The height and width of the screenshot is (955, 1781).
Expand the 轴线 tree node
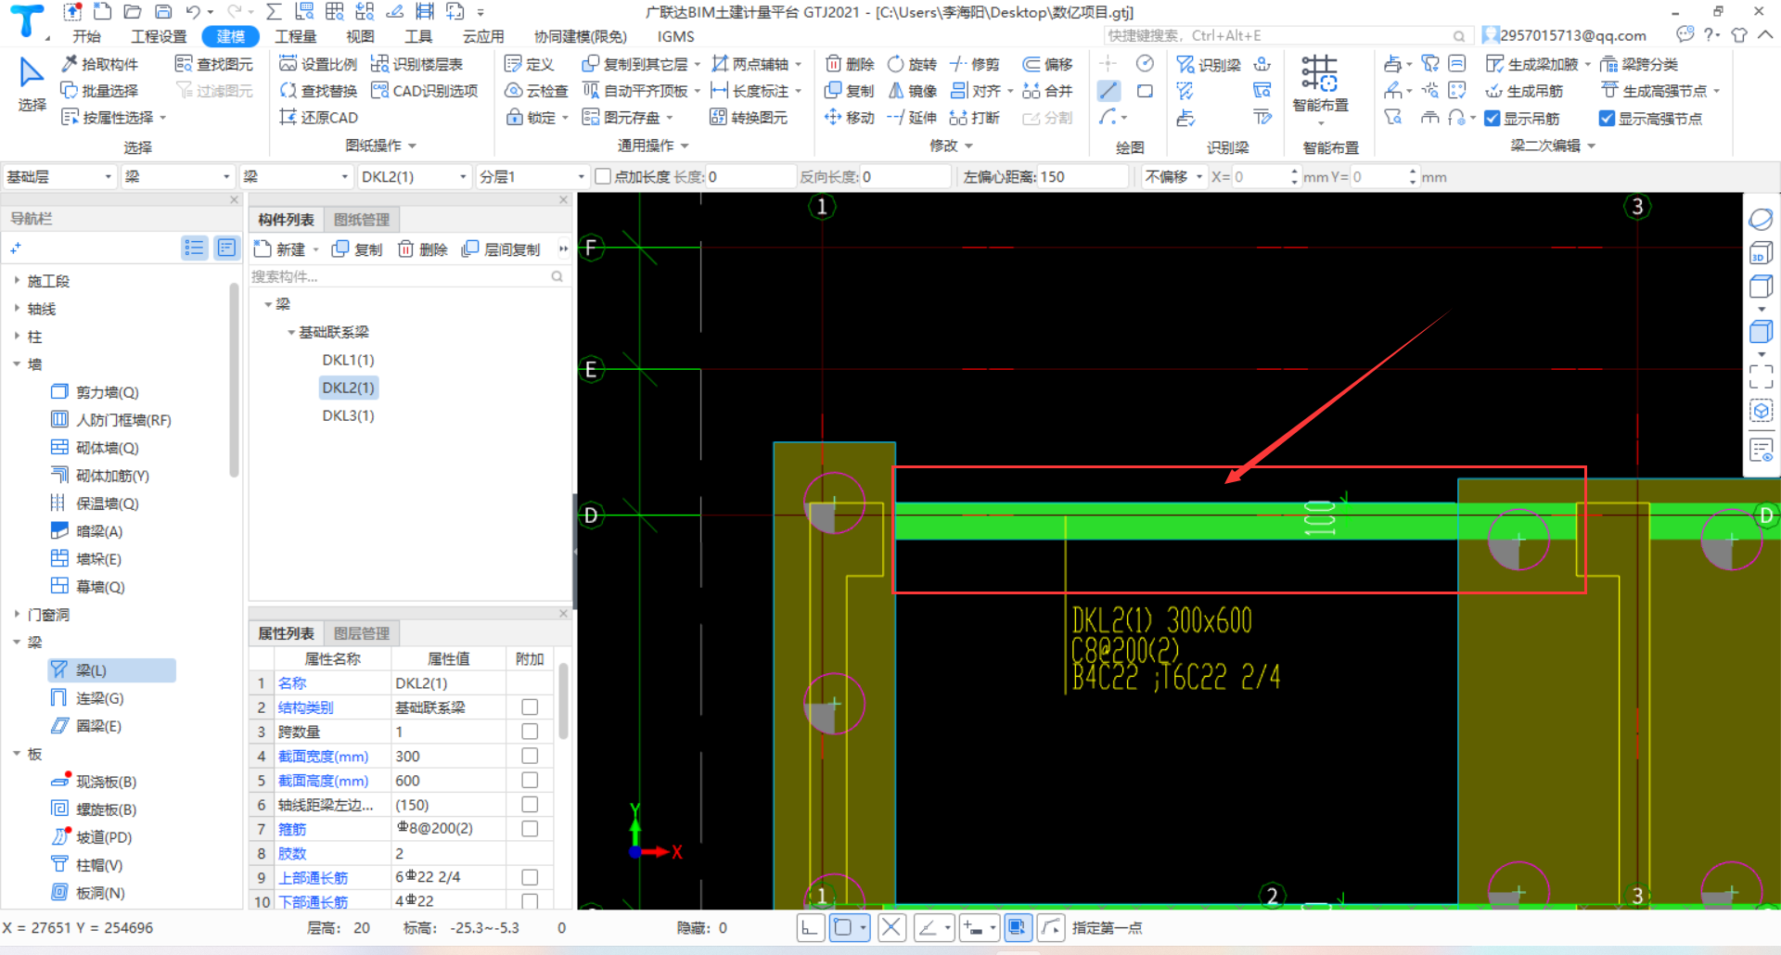point(17,308)
